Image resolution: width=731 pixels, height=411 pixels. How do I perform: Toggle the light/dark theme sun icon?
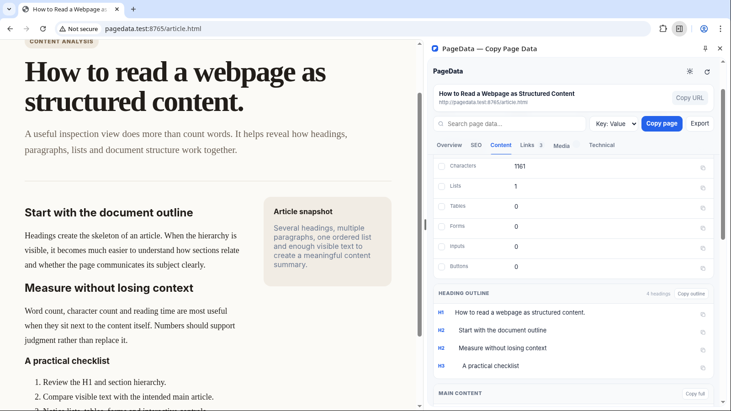pos(690,71)
